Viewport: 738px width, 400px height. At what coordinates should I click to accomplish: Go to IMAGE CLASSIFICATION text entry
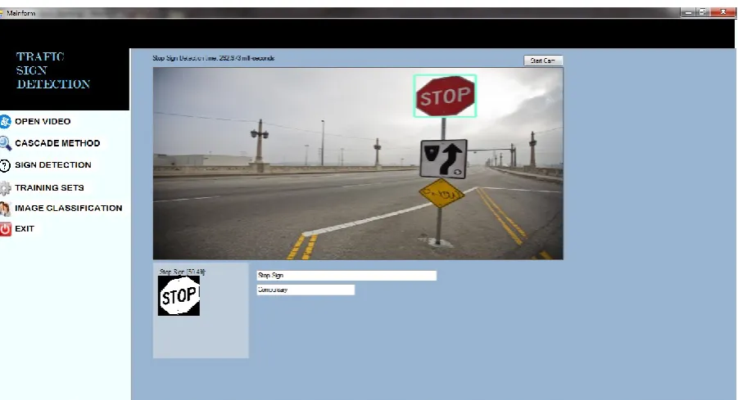(x=69, y=208)
